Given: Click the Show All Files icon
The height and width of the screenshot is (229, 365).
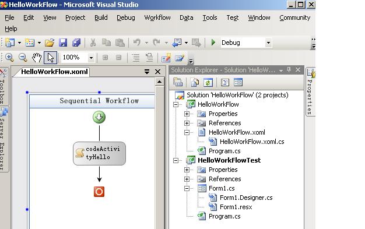Looking at the screenshot, I should (x=195, y=82).
